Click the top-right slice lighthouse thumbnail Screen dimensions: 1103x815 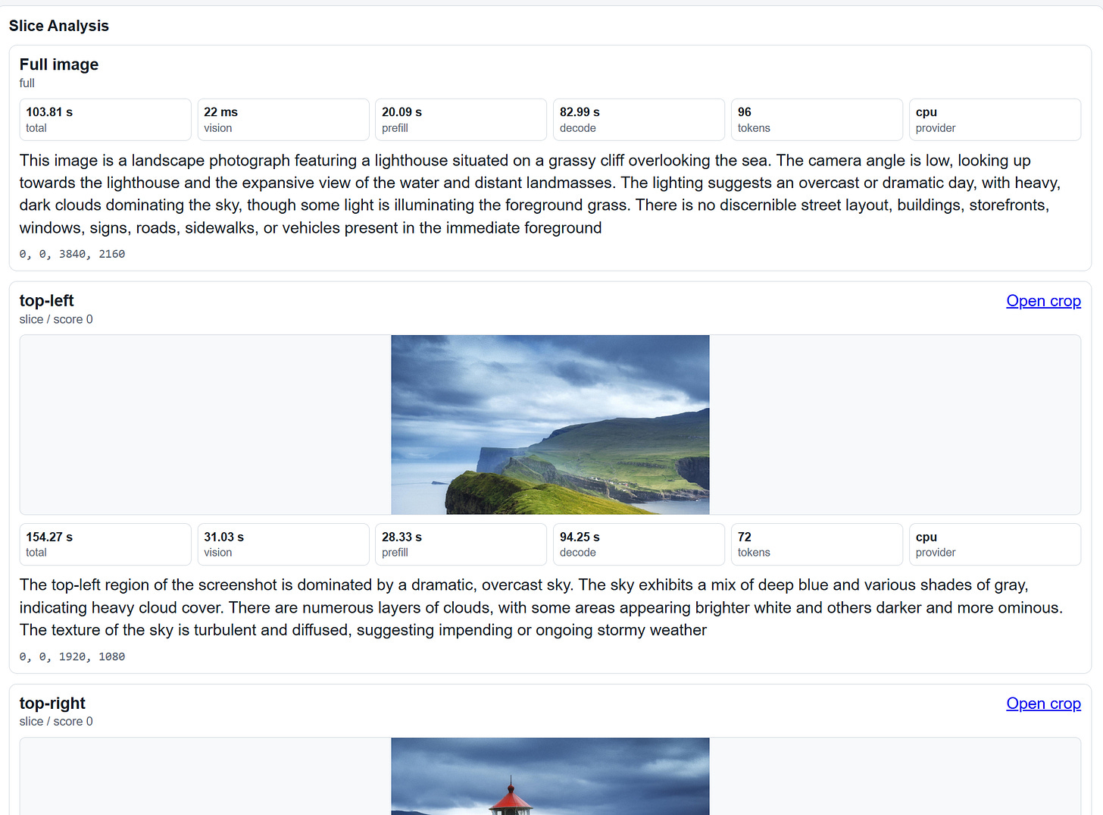click(550, 776)
